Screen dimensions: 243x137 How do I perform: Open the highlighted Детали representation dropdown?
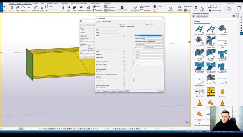pyautogui.click(x=149, y=35)
